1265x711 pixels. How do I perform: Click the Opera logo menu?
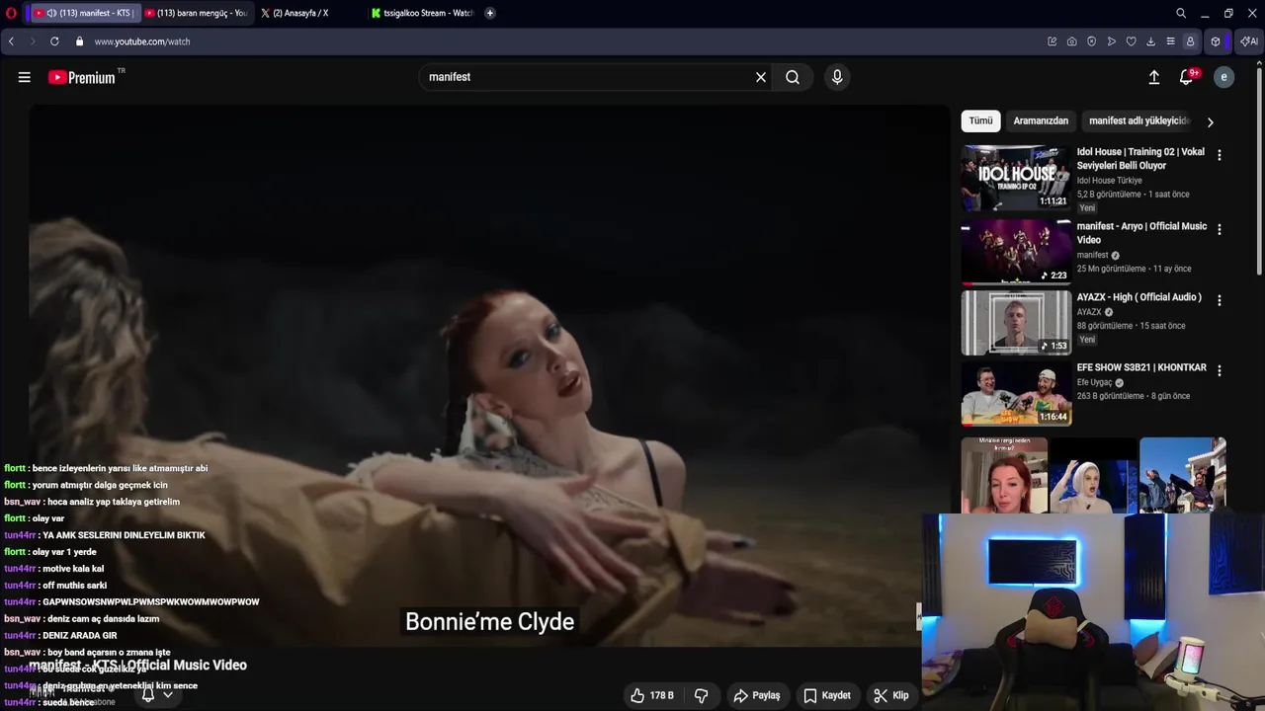pyautogui.click(x=11, y=13)
